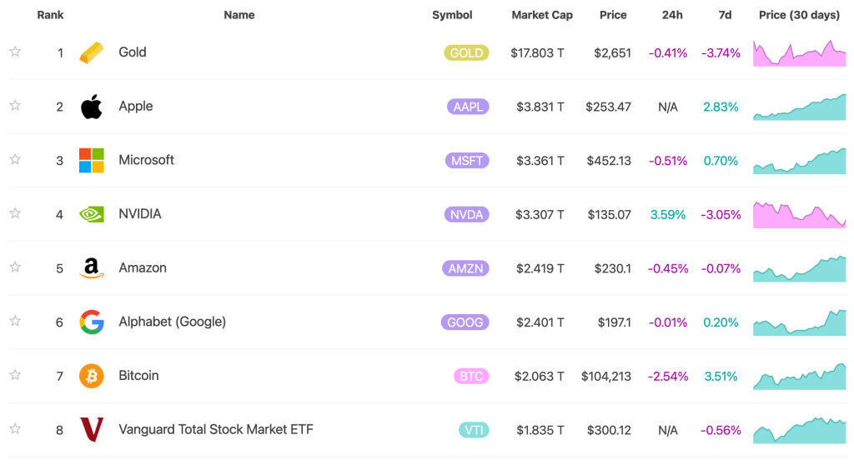This screenshot has width=854, height=465.
Task: Click the pink BTC symbol badge
Action: pyautogui.click(x=471, y=376)
